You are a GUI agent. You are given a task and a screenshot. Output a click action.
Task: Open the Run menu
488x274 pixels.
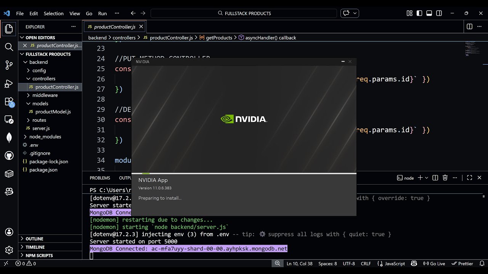pyautogui.click(x=103, y=13)
